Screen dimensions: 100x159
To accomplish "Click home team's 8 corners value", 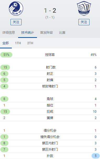I will pyautogui.click(x=4, y=99).
